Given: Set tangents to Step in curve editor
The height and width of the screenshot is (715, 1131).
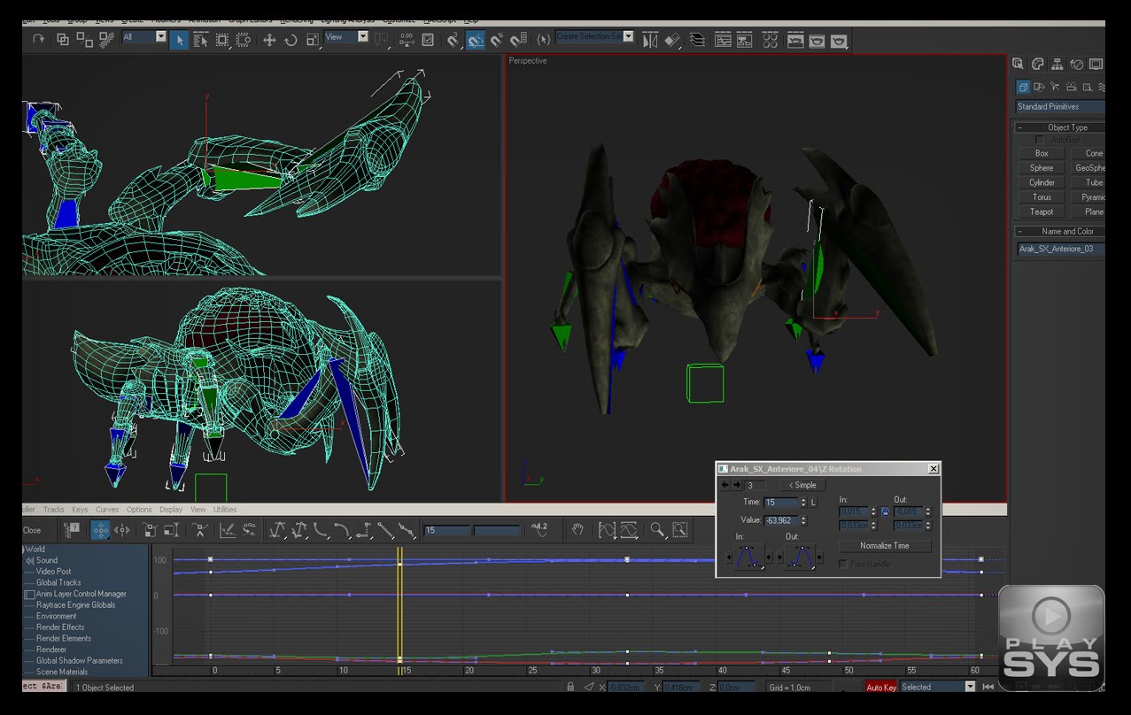Looking at the screenshot, I should pyautogui.click(x=364, y=529).
